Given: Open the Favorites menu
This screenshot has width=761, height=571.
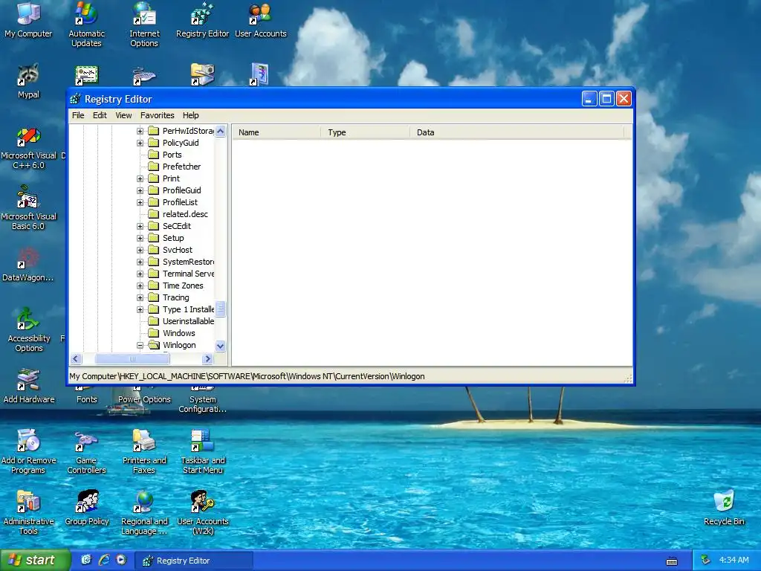Looking at the screenshot, I should coord(158,115).
